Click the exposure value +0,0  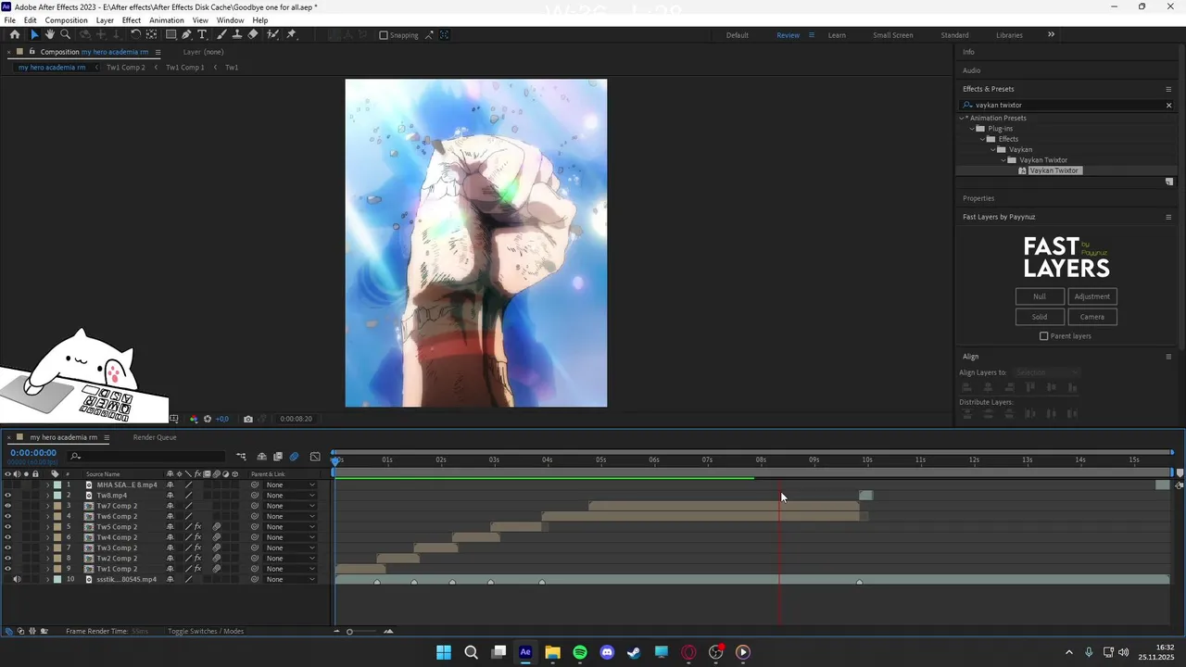pos(222,419)
